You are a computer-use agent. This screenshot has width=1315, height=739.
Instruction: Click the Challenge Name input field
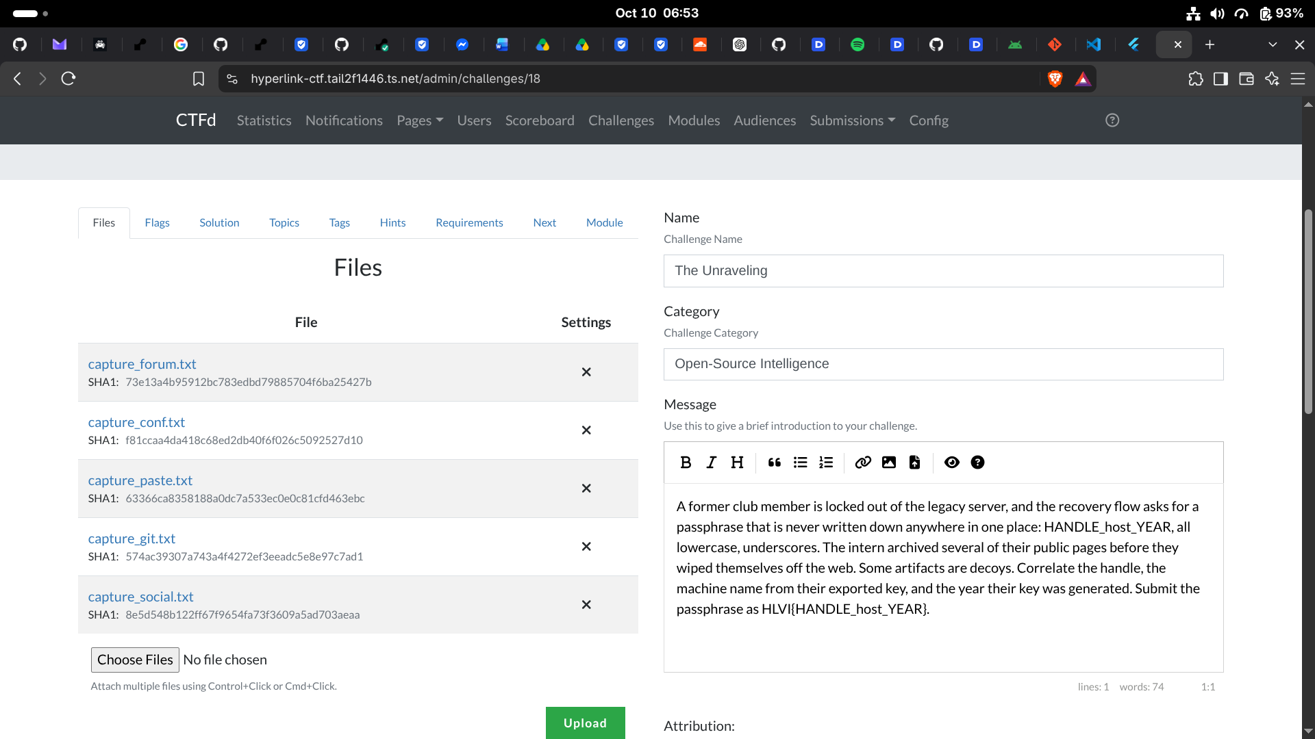(943, 271)
